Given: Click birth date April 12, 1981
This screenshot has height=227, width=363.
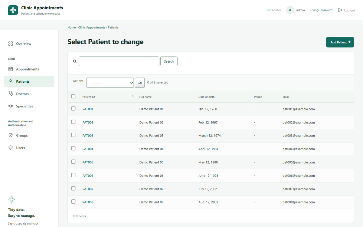Looking at the screenshot, I should point(208,149).
